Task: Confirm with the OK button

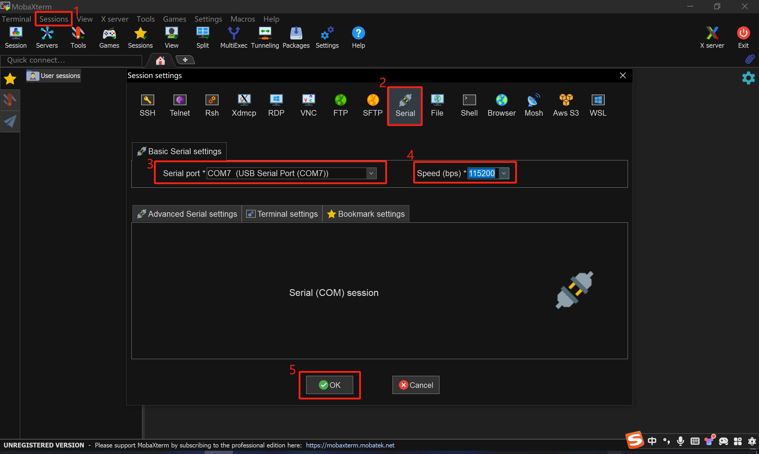Action: click(x=330, y=385)
